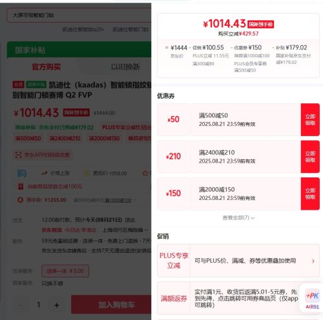Open the AI对比 PK floating icon
323x320 pixels.
(312, 299)
